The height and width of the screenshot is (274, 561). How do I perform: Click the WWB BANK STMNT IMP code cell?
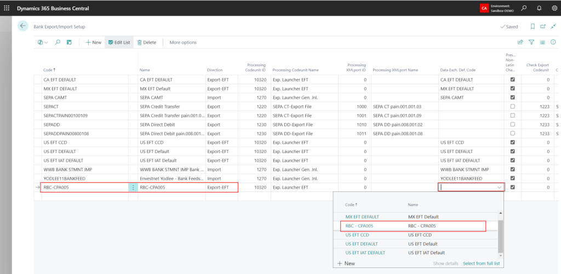85,170
